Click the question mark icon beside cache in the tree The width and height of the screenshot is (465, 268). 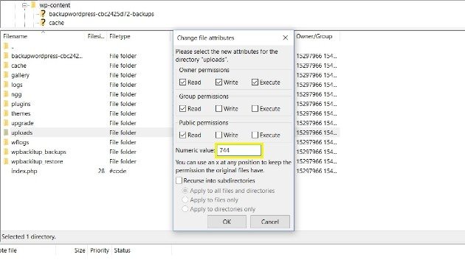pyautogui.click(x=43, y=22)
